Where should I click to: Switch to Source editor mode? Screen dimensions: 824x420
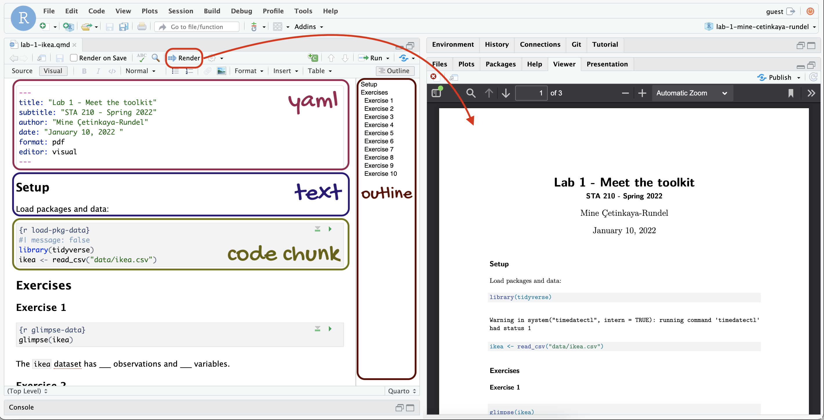coord(22,71)
